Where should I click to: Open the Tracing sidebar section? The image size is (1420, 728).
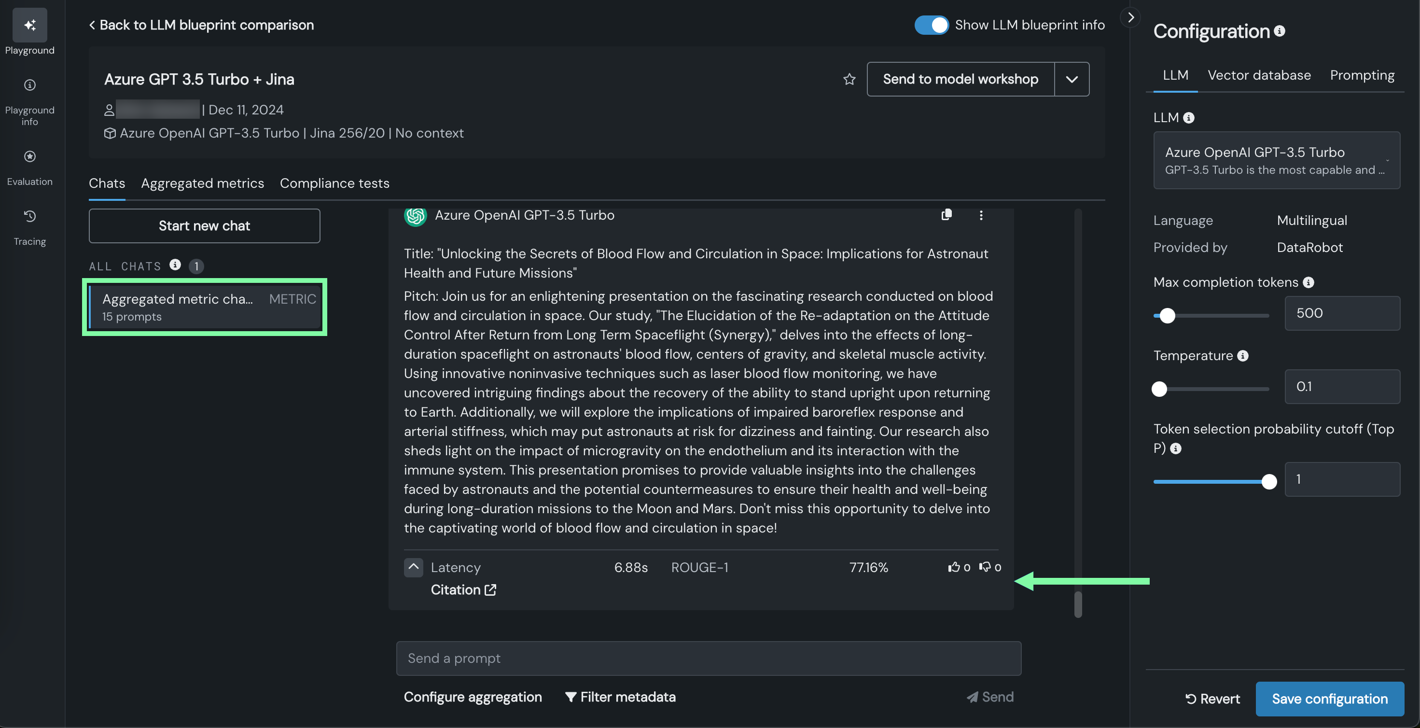(x=30, y=216)
